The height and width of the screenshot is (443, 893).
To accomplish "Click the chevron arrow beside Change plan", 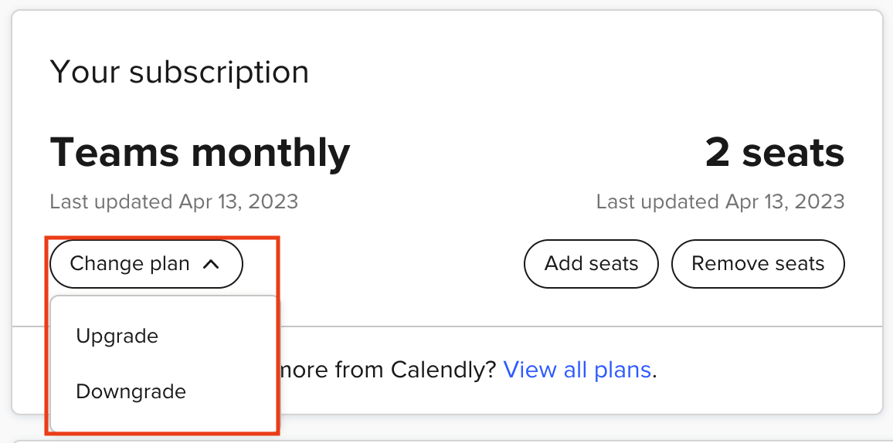I will point(211,265).
